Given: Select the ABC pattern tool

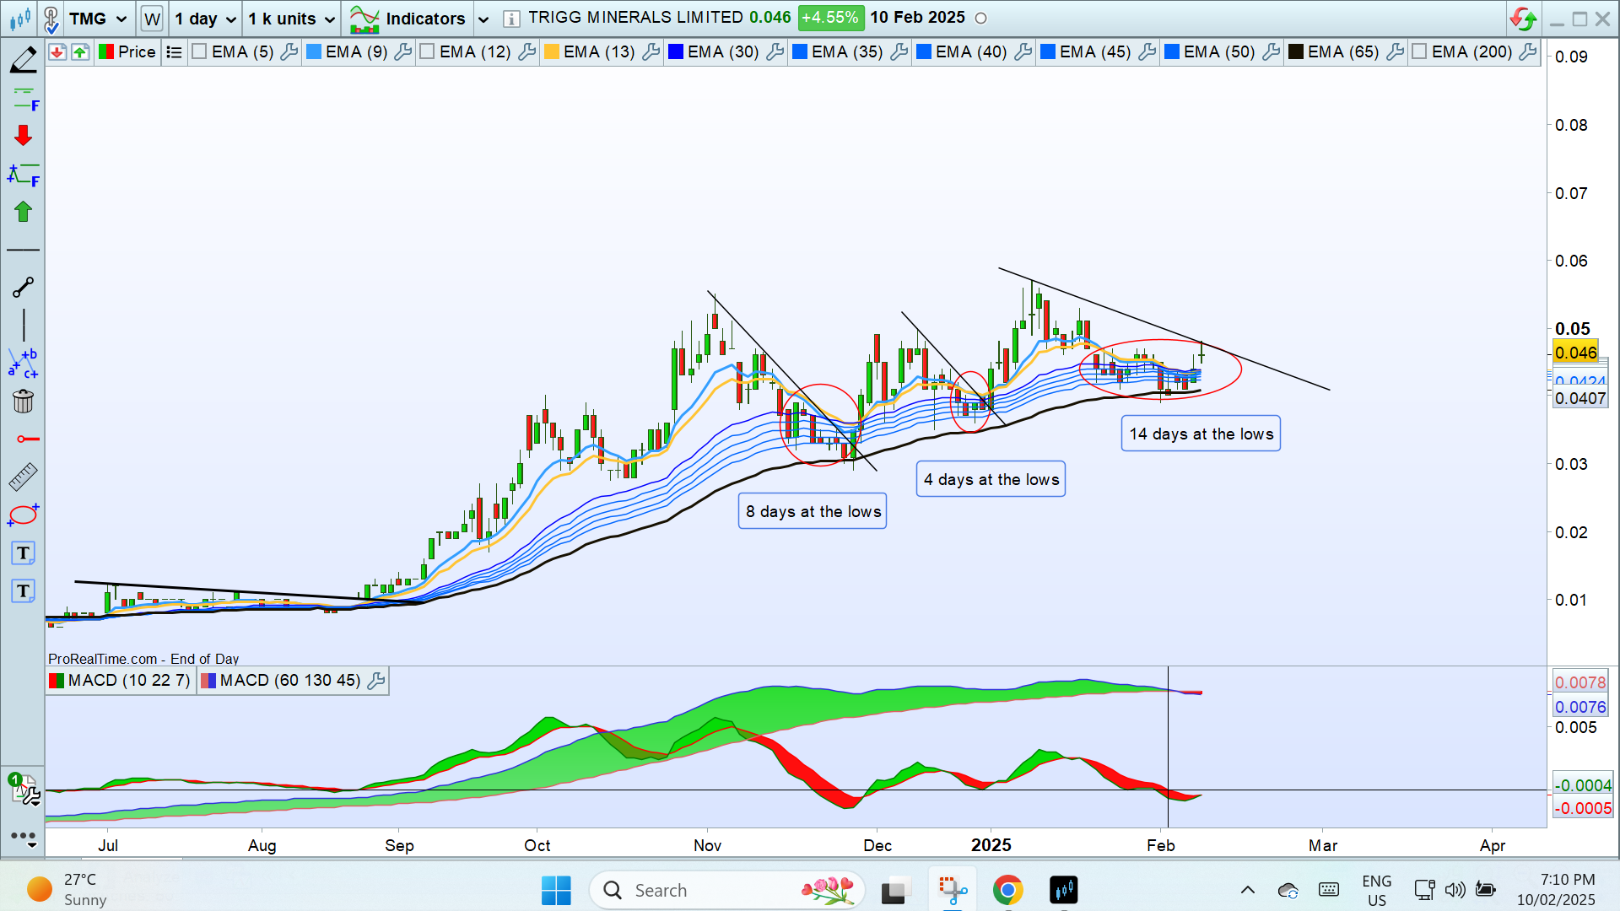Looking at the screenshot, I should click(x=23, y=364).
